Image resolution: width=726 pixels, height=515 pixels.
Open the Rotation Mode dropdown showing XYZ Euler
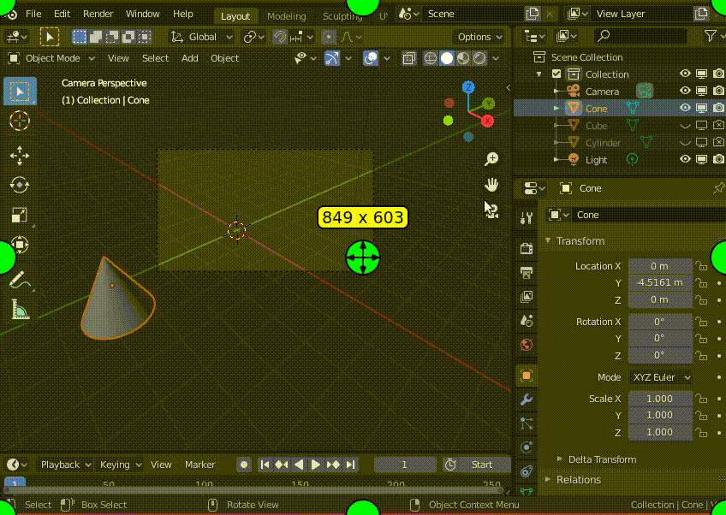click(x=659, y=376)
